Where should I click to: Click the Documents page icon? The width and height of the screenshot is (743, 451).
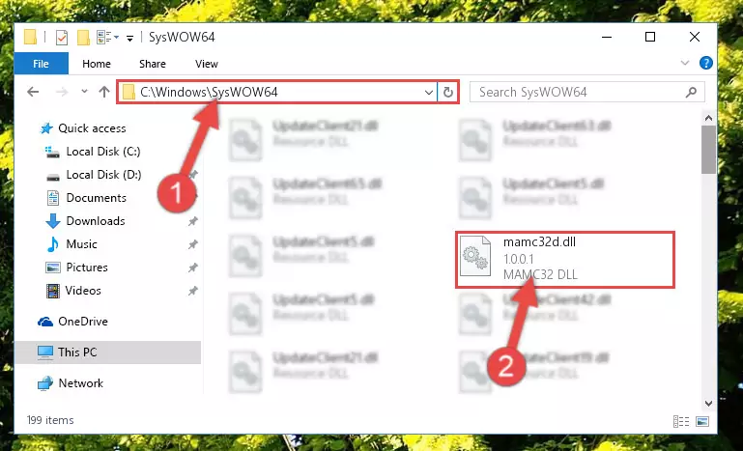click(x=53, y=198)
